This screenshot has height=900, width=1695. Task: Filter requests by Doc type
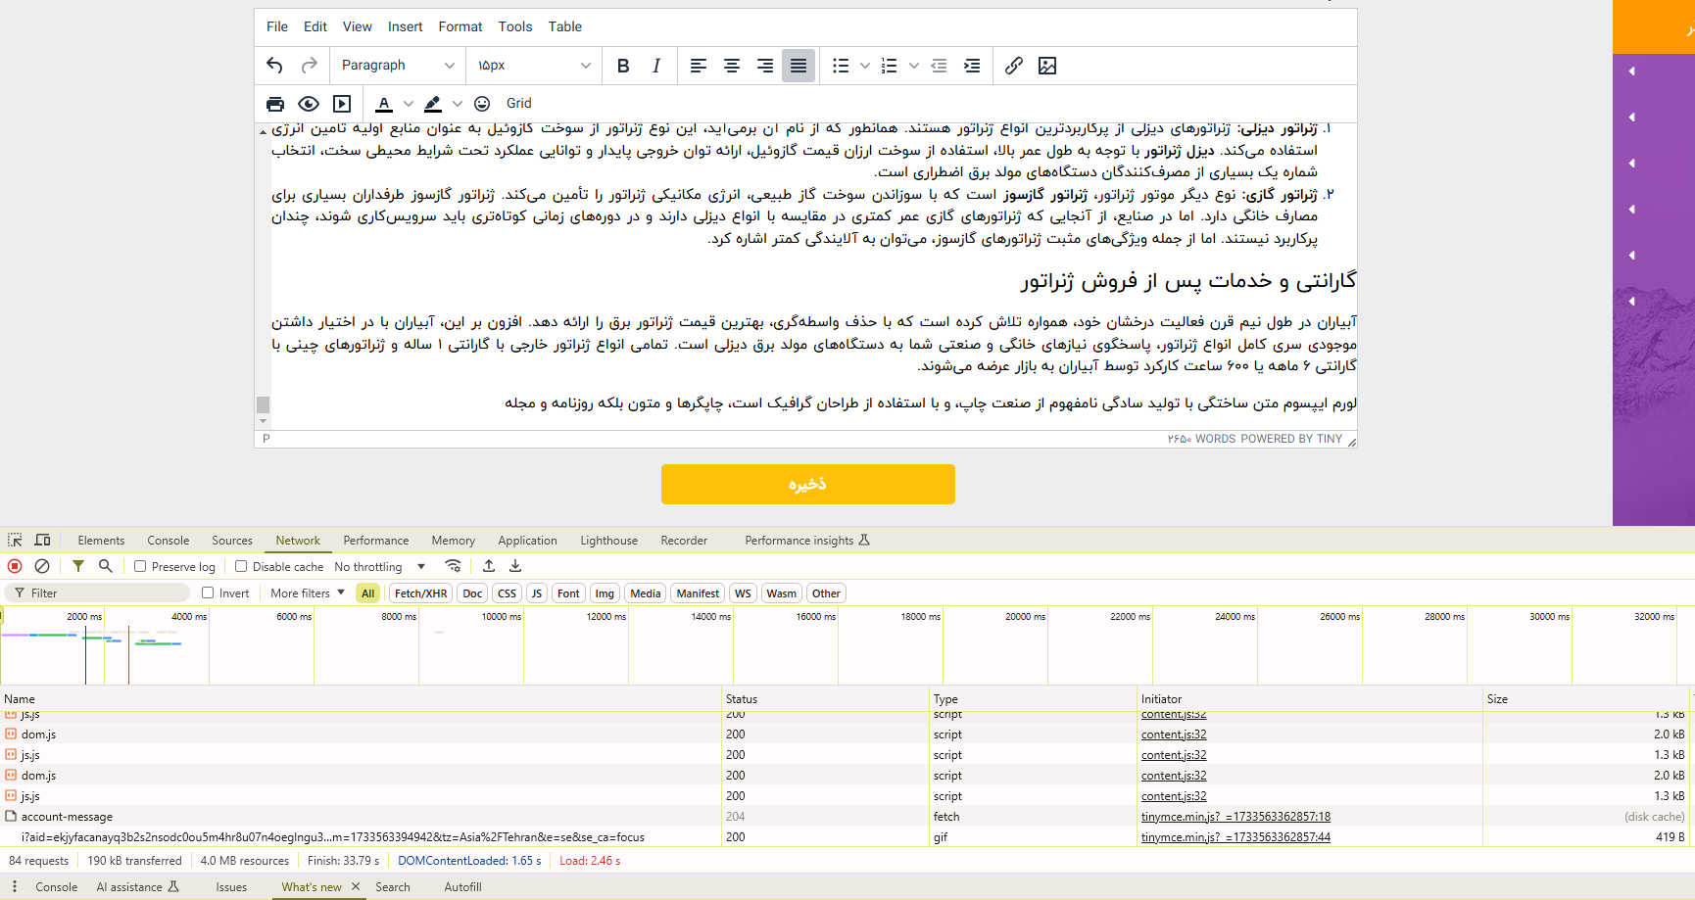click(x=472, y=593)
